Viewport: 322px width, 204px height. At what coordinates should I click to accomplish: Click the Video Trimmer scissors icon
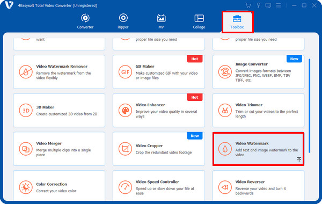pos(225,110)
